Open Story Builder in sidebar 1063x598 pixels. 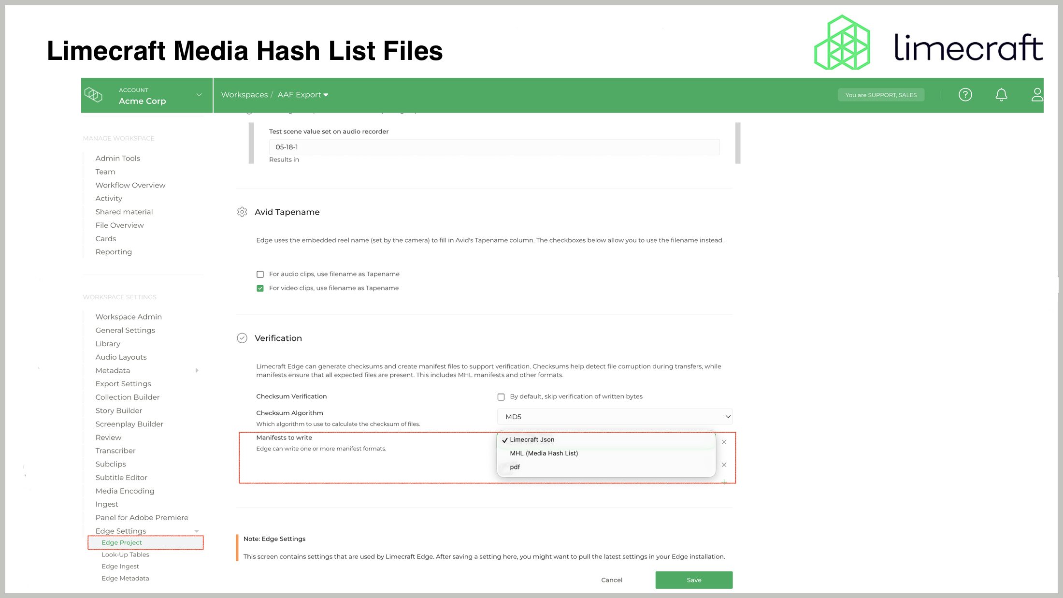point(119,410)
